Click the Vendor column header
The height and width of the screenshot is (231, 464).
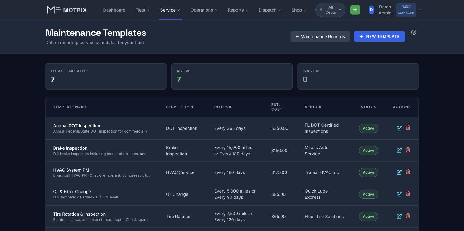313,107
